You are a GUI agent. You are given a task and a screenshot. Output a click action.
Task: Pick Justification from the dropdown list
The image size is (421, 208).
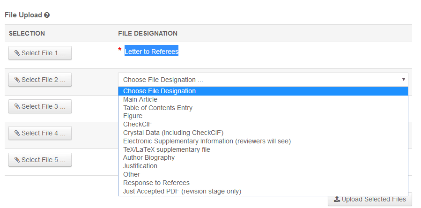click(140, 166)
